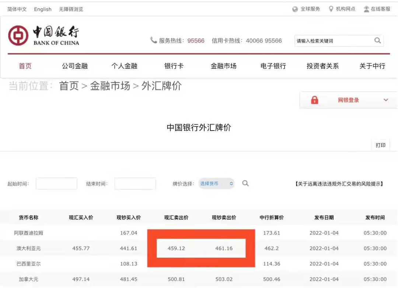This screenshot has width=398, height=288.
Task: Click the 现汇卖出价 column header
Action: pos(177,218)
